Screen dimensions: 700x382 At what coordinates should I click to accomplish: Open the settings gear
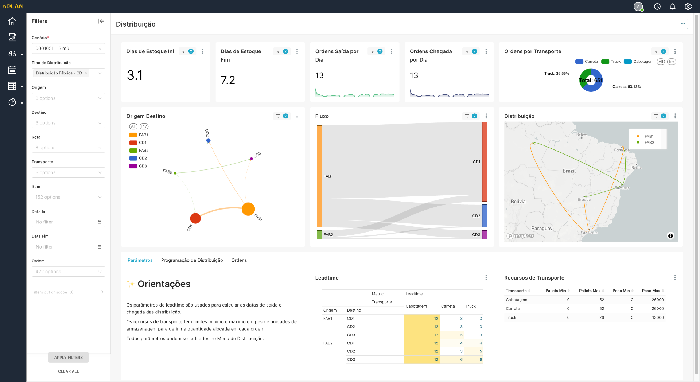click(x=688, y=7)
